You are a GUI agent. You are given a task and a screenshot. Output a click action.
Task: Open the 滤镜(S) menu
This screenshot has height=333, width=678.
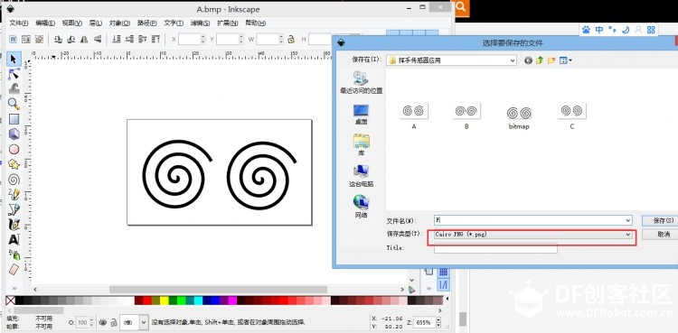pos(200,23)
